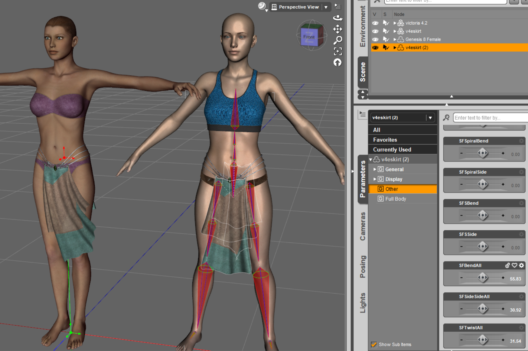Select the pan camera tool icon
Image resolution: width=528 pixels, height=351 pixels.
(338, 29)
